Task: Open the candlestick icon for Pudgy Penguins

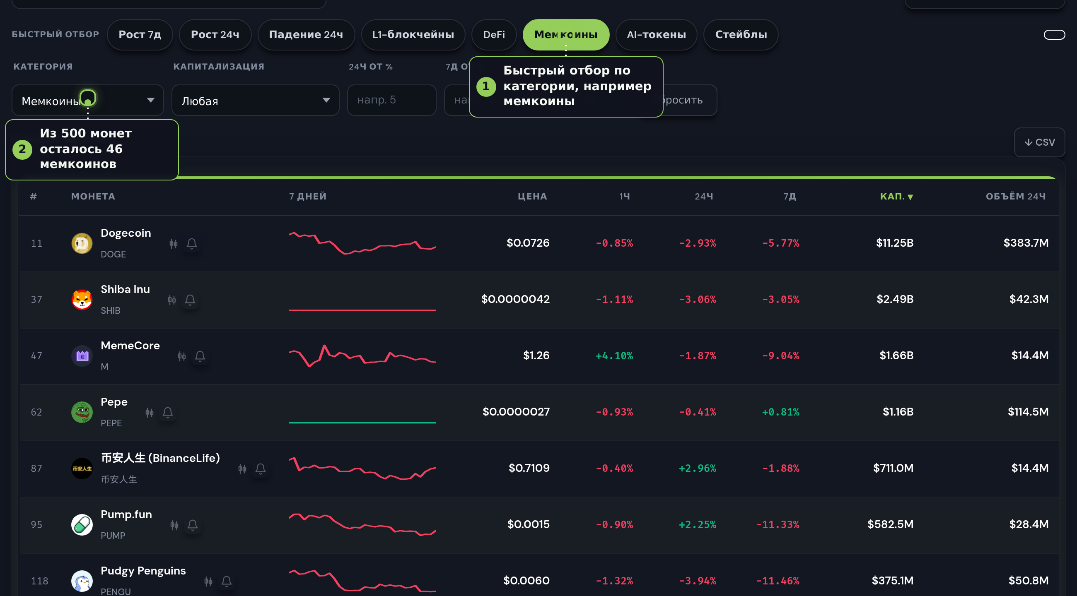Action: pyautogui.click(x=208, y=582)
